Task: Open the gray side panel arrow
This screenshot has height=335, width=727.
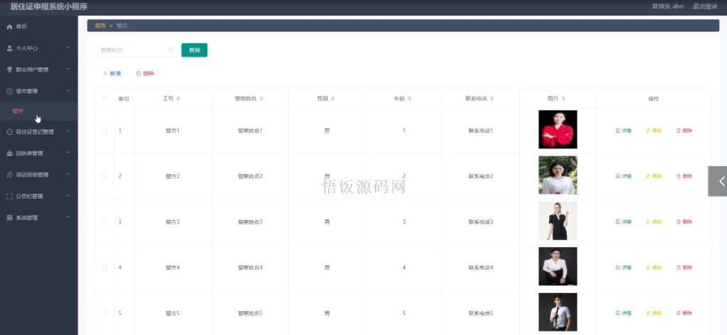Action: click(x=718, y=181)
